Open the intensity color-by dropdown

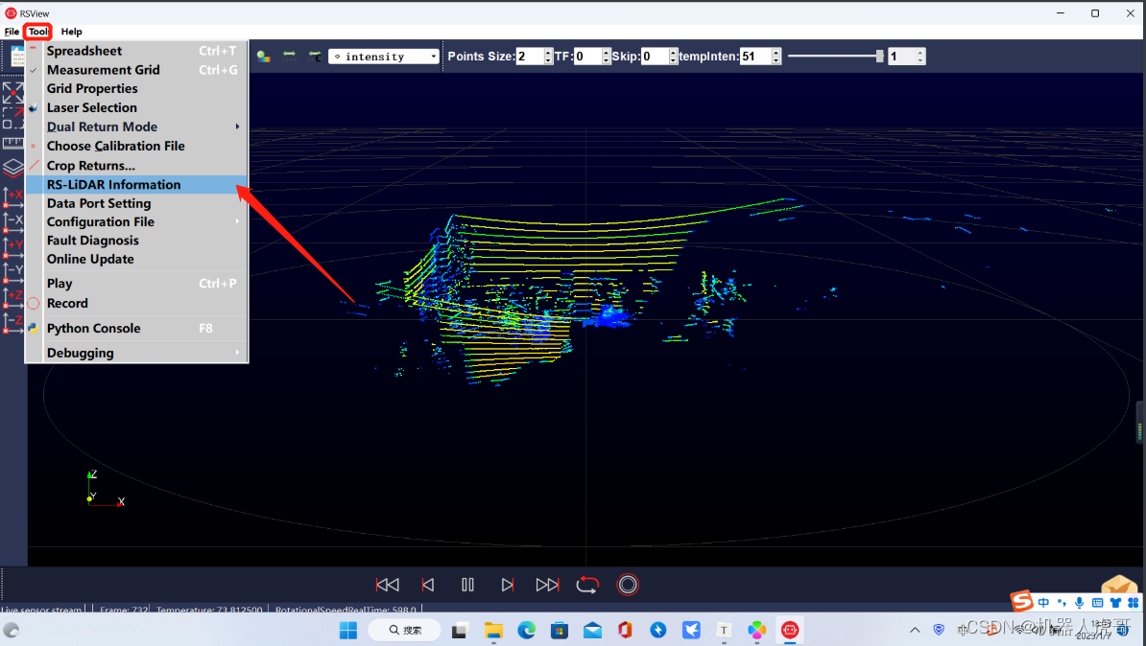[384, 57]
